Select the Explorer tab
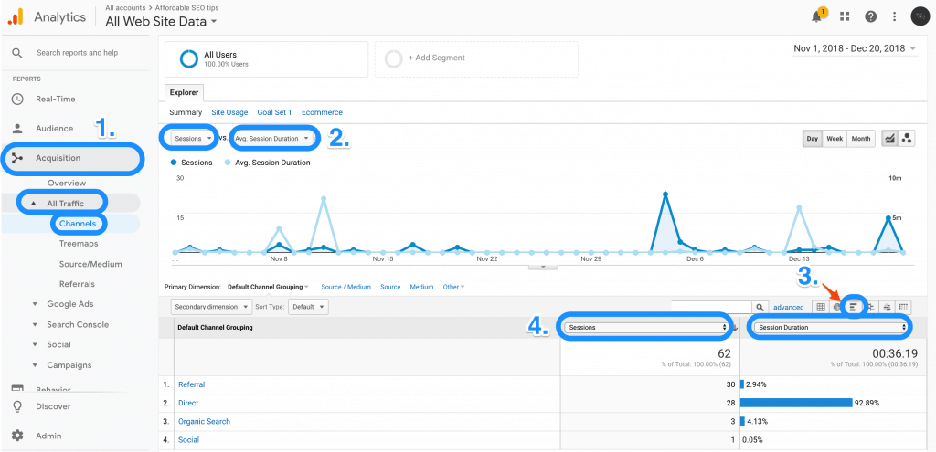This screenshot has width=936, height=452. [185, 93]
